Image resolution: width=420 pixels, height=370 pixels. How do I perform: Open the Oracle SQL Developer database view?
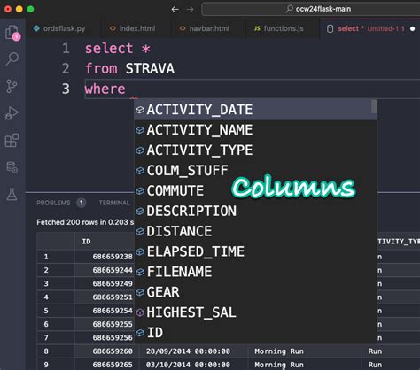coord(12,167)
